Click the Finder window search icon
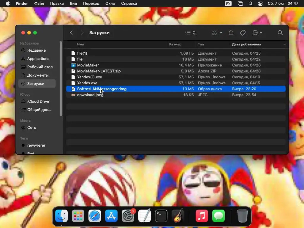The height and width of the screenshot is (228, 304). coord(280,33)
